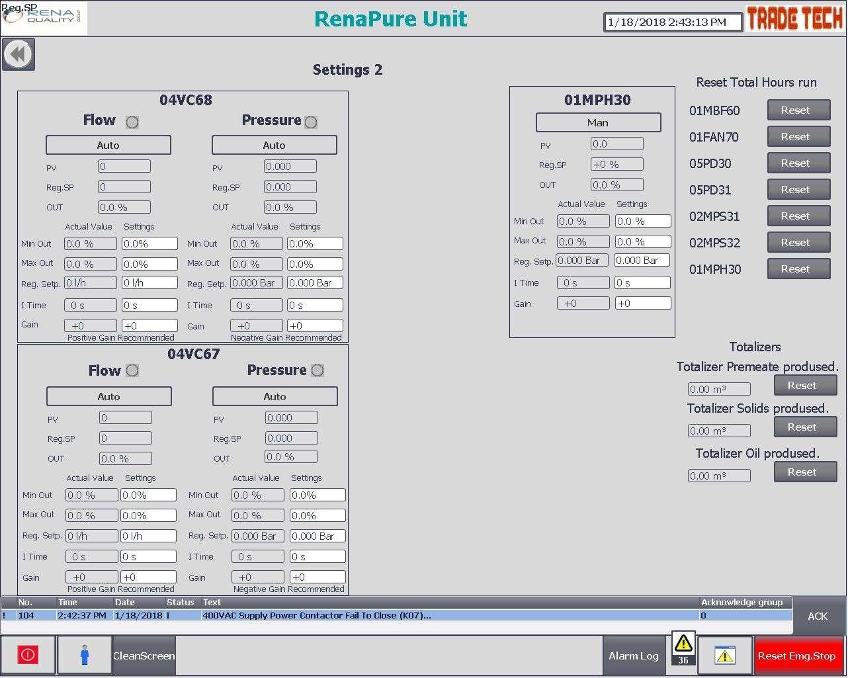Switch 04VC68 Flow Auto mode button

[x=108, y=145]
